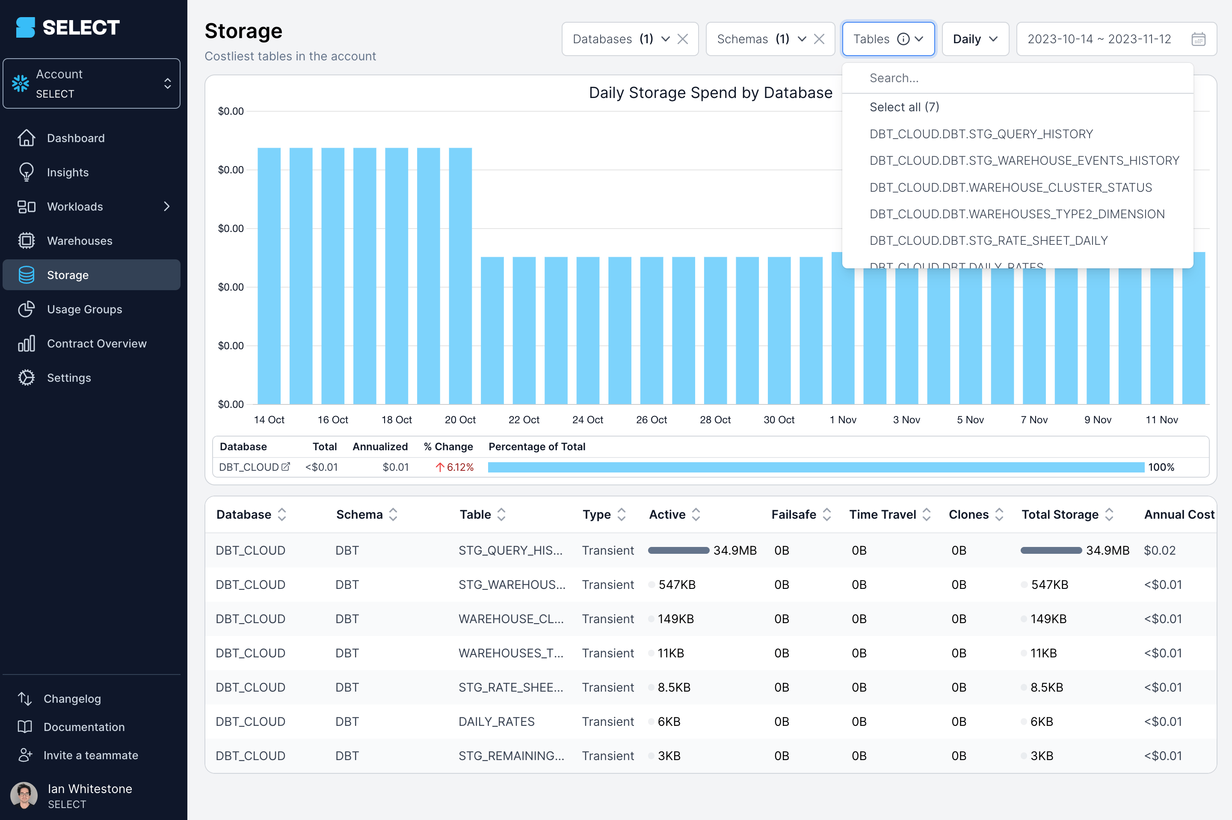
Task: Click the Warehouses chip icon
Action: [26, 241]
